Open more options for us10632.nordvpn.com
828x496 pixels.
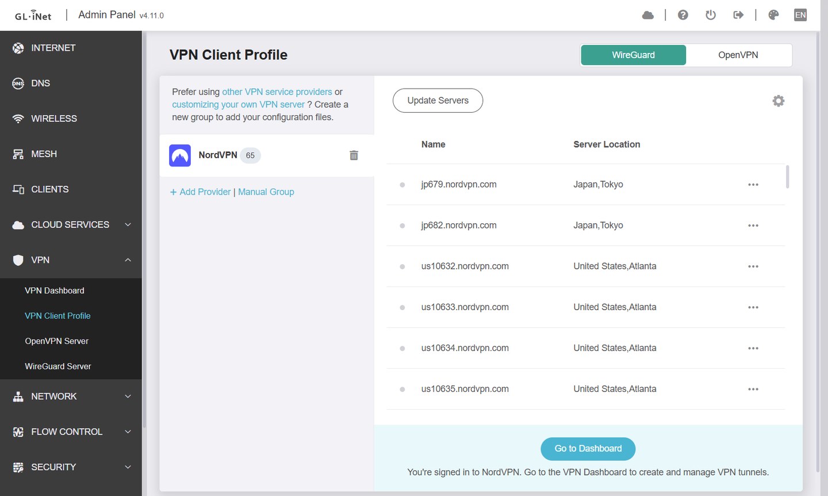point(753,266)
